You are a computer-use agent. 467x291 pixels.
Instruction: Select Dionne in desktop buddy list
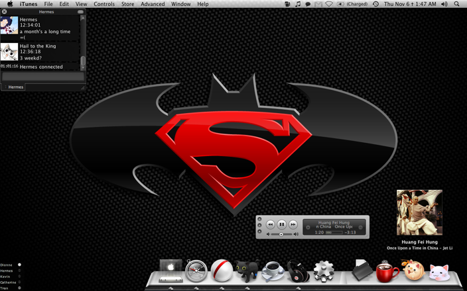click(x=6, y=265)
